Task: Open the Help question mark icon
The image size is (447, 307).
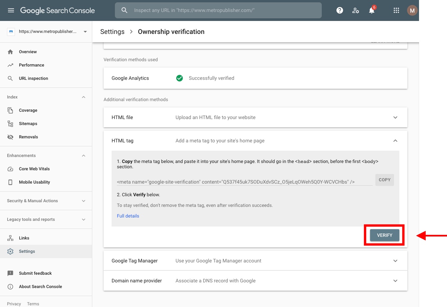Action: coord(340,10)
